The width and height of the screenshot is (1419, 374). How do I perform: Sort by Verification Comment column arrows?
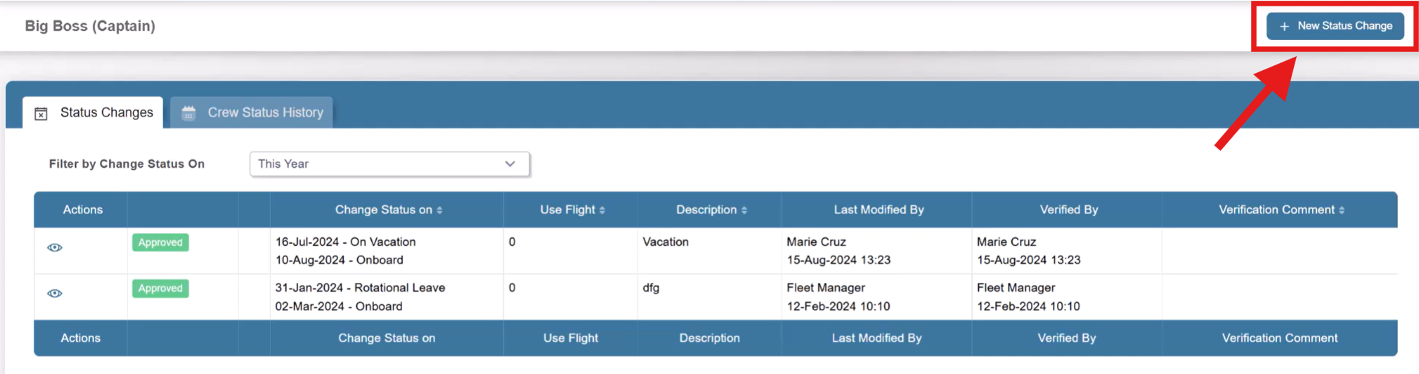click(x=1342, y=210)
